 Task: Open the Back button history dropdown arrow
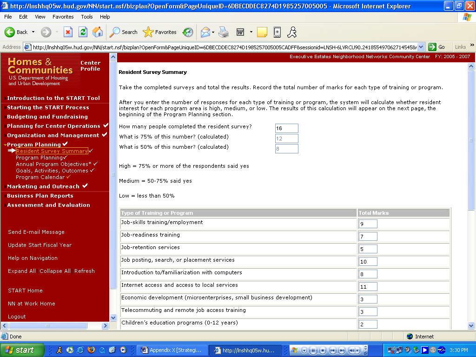tap(33, 32)
